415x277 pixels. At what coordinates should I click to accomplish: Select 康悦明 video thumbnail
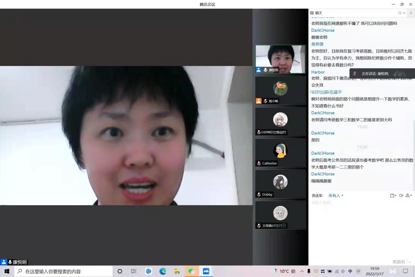280,59
